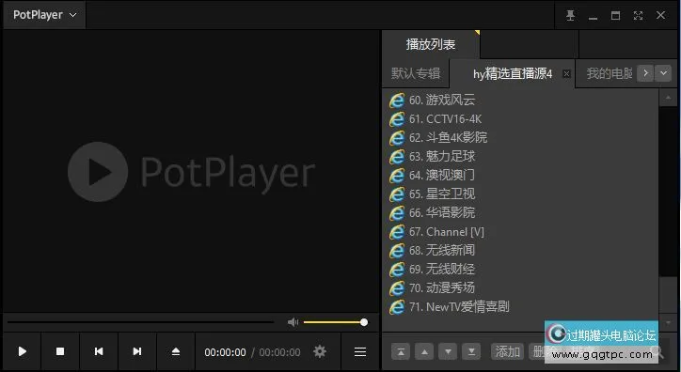681x372 pixels.
Task: Open a file with the eject button
Action: 176,351
